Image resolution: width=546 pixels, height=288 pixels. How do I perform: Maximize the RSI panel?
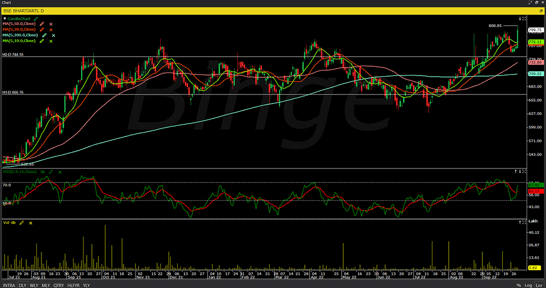(x=524, y=171)
